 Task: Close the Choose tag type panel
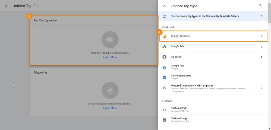(164, 6)
